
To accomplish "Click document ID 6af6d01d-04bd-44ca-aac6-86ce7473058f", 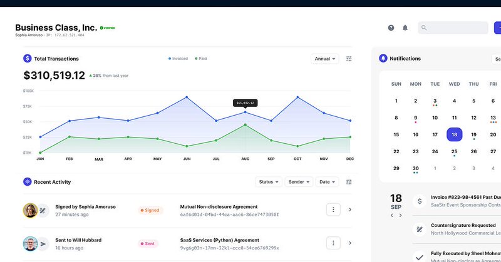I will (x=229, y=214).
